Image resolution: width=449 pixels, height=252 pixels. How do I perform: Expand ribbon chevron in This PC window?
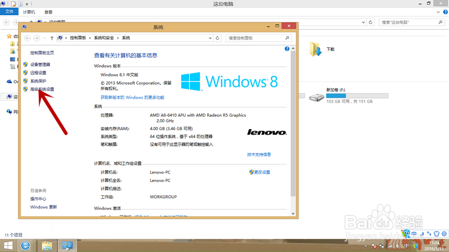pyautogui.click(x=438, y=12)
